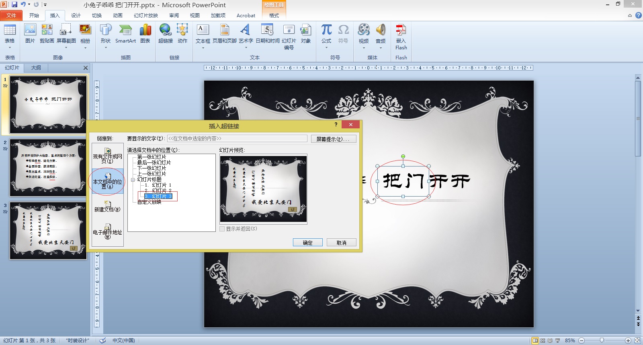Open the 超链接 hyperlink tool
Viewport: 643px width, 345px height.
(x=165, y=34)
